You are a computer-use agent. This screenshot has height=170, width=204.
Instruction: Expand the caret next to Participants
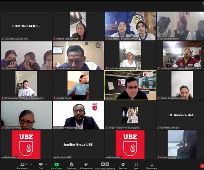click(x=31, y=165)
